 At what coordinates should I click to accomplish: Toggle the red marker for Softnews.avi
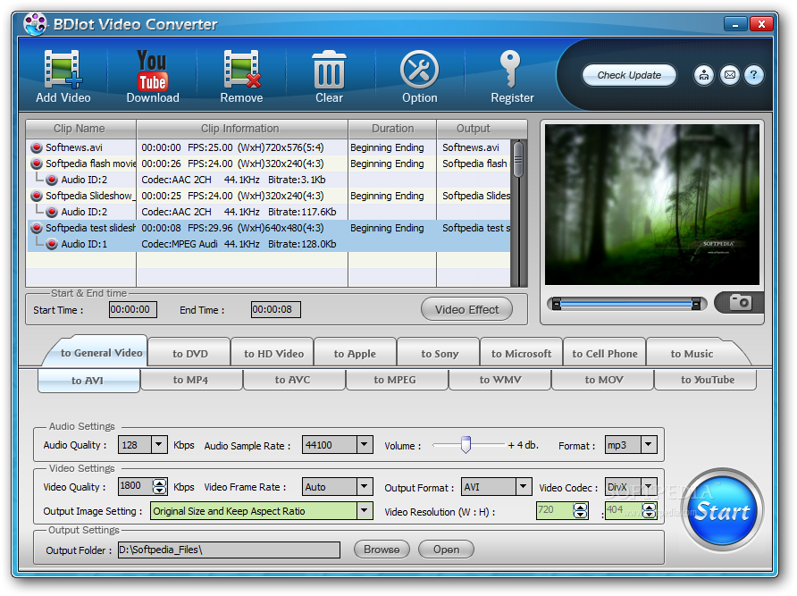36,147
